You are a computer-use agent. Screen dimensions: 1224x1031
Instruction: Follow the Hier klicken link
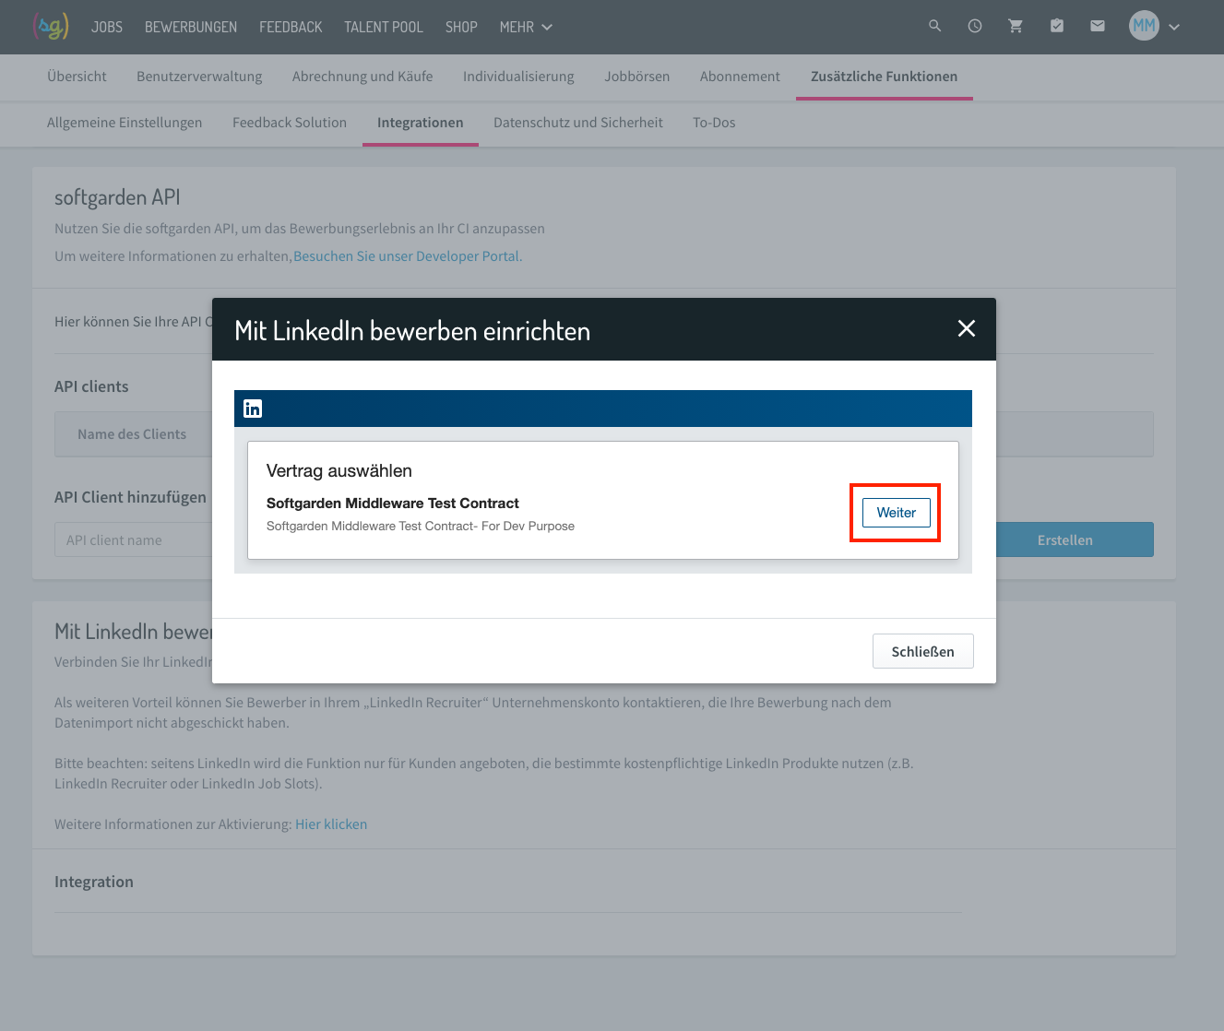click(331, 824)
